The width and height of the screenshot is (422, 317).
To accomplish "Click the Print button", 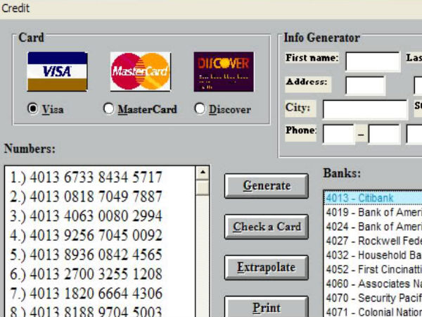I will (x=267, y=308).
